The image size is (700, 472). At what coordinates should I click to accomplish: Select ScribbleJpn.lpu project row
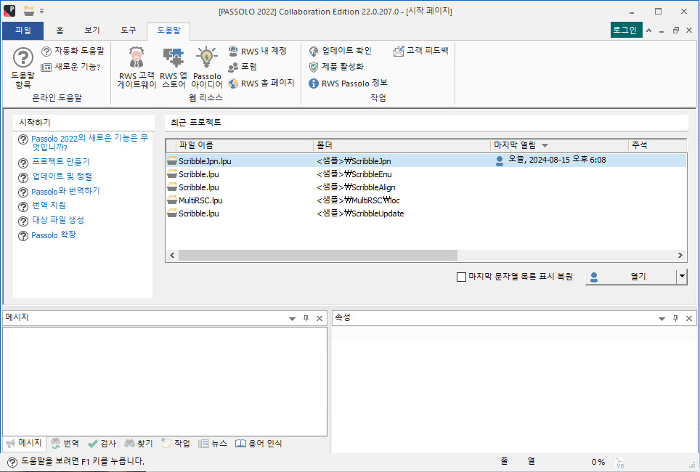click(x=426, y=160)
